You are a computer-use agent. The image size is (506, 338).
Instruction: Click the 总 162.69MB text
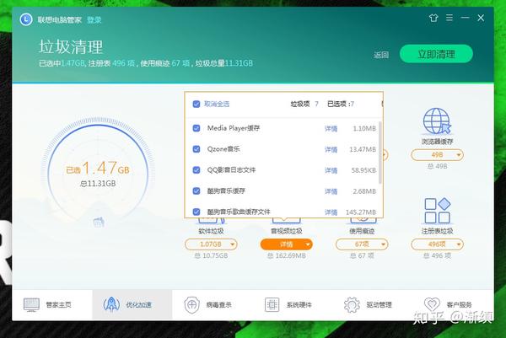(x=287, y=255)
